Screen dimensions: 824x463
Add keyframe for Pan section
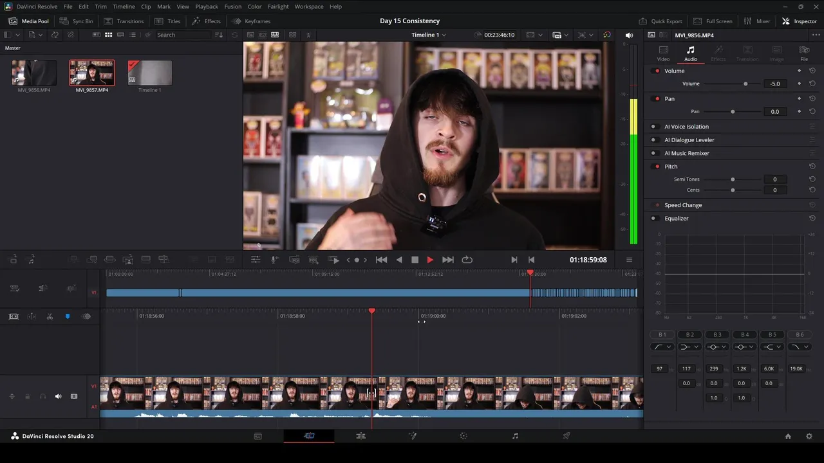point(800,98)
